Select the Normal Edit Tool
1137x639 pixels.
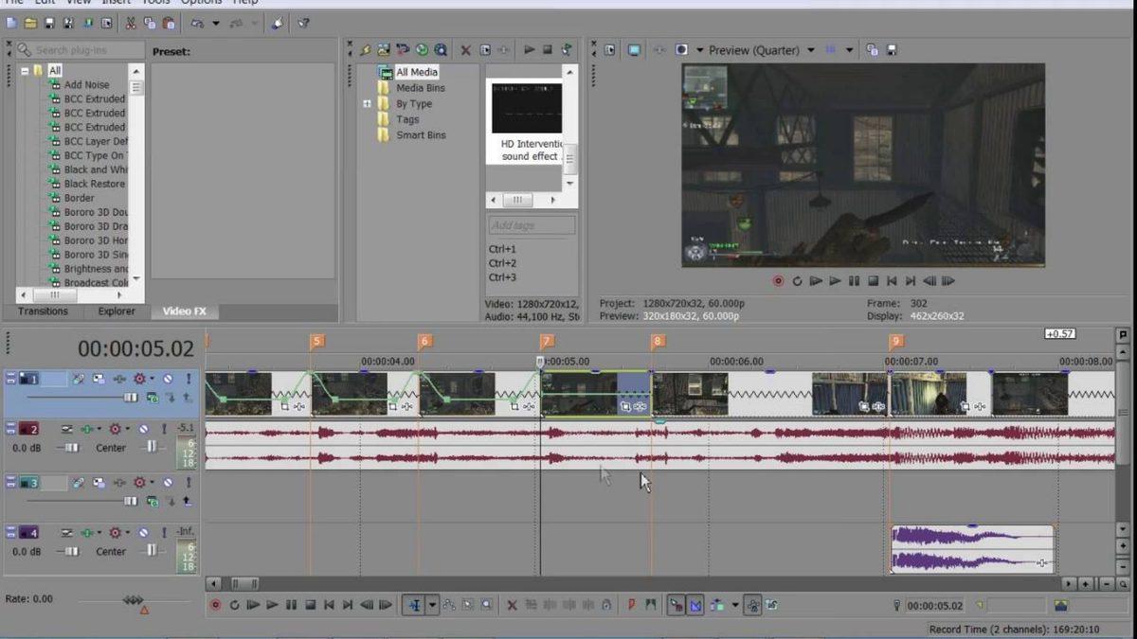(414, 605)
